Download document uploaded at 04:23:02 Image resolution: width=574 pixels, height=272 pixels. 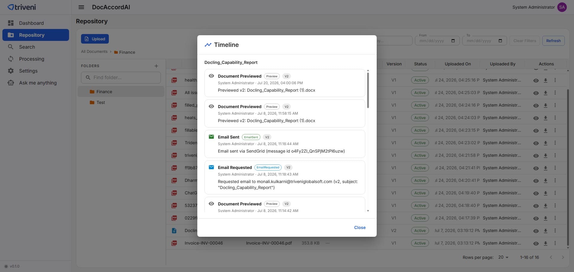pos(546,143)
